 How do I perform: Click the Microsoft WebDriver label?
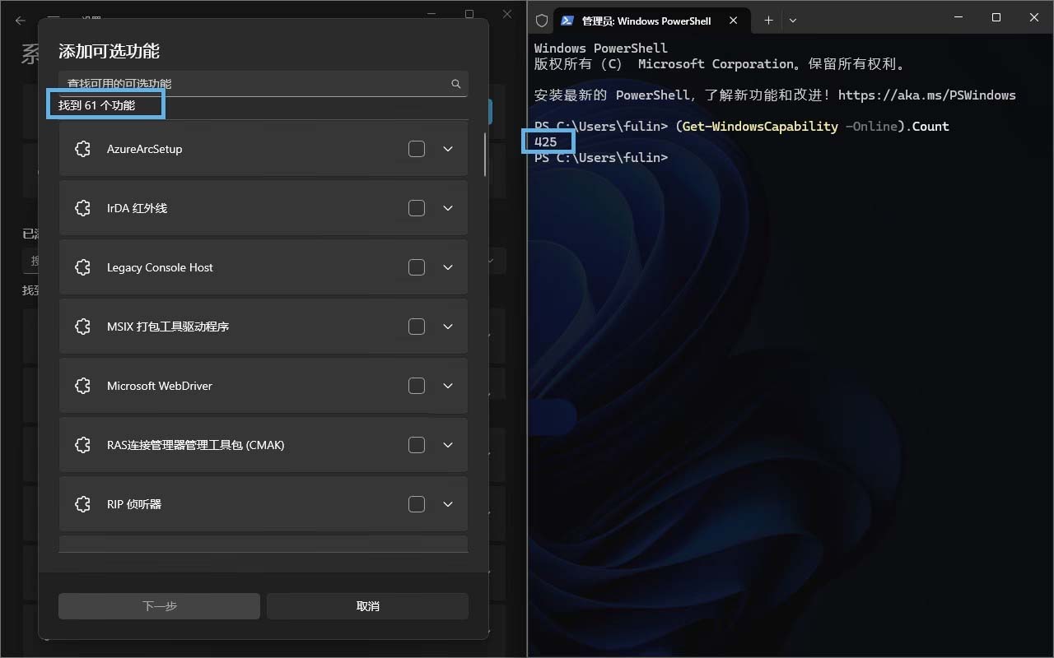[160, 386]
